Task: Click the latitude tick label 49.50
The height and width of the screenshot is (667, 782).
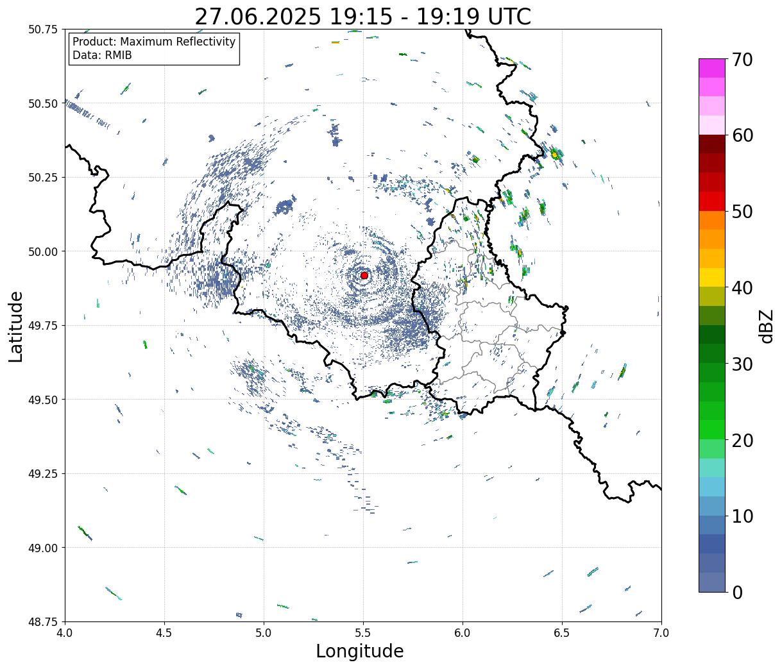Action: point(43,400)
